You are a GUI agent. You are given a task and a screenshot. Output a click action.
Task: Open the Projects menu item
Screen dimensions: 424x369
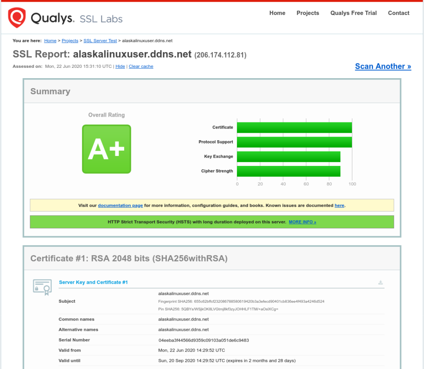point(308,13)
